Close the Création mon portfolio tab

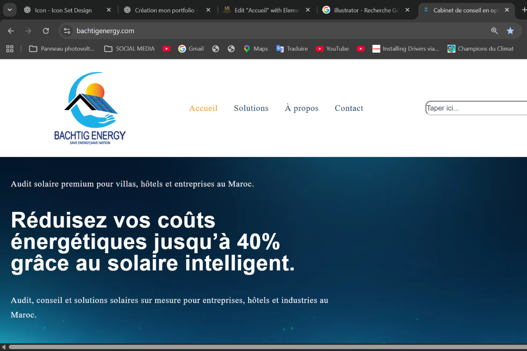[x=208, y=10]
